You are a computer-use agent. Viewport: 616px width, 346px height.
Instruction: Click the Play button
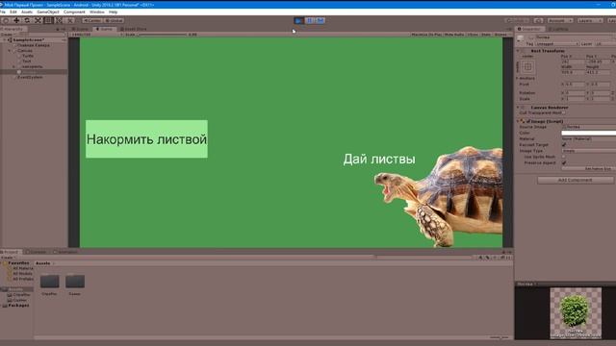[x=299, y=20]
